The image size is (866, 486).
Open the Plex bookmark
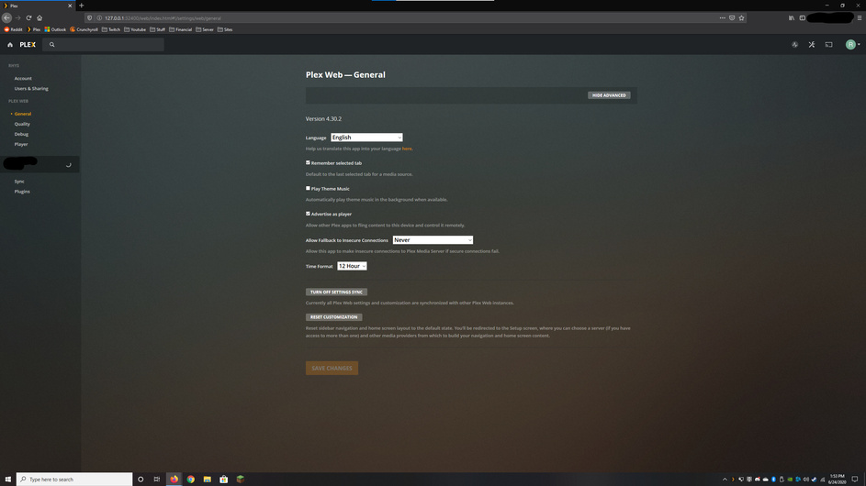[34, 29]
